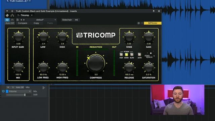Open the plugin settings gear

(139, 23)
